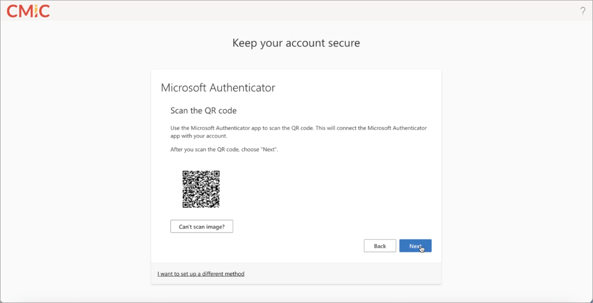Screen dimensions: 593x303
Task: Click the "After you scan the QR code" instruction
Action: coord(224,150)
